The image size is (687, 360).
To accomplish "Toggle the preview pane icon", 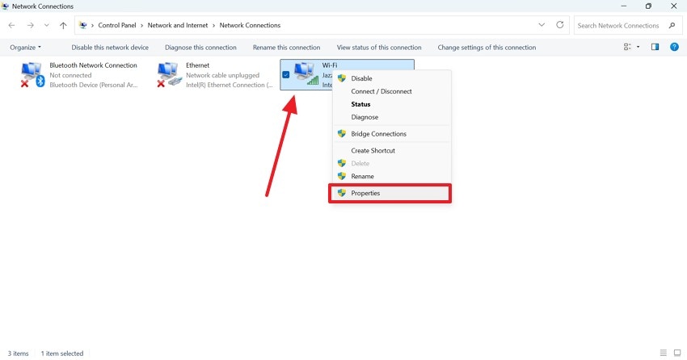I will pos(655,47).
